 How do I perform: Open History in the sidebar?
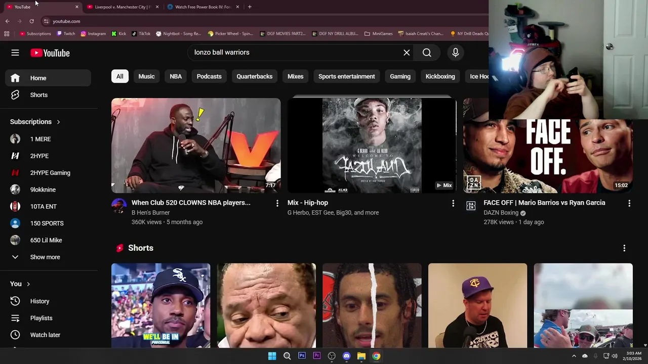pyautogui.click(x=48, y=301)
